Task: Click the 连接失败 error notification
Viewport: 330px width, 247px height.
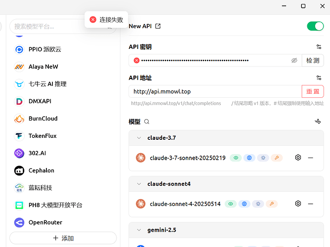Action: pyautogui.click(x=106, y=20)
